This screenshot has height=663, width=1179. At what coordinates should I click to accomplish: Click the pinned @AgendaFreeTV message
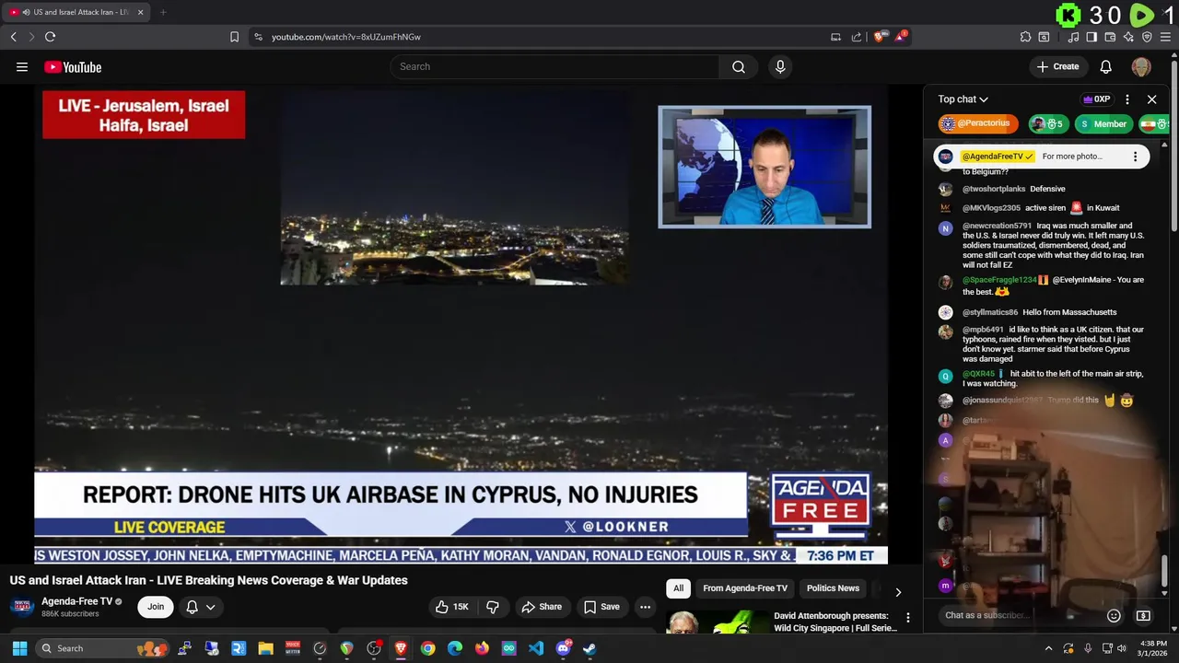1041,157
